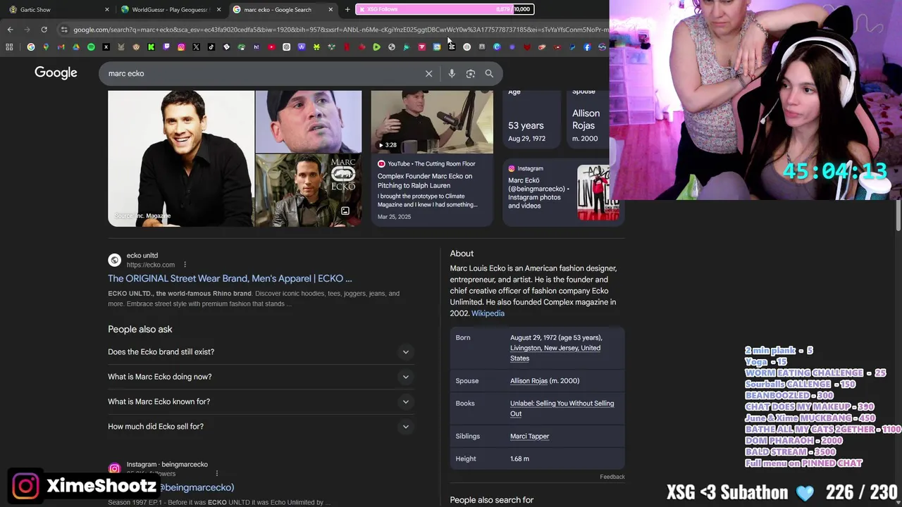Open the Canva bookmark icon
The height and width of the screenshot is (507, 902).
[x=497, y=47]
